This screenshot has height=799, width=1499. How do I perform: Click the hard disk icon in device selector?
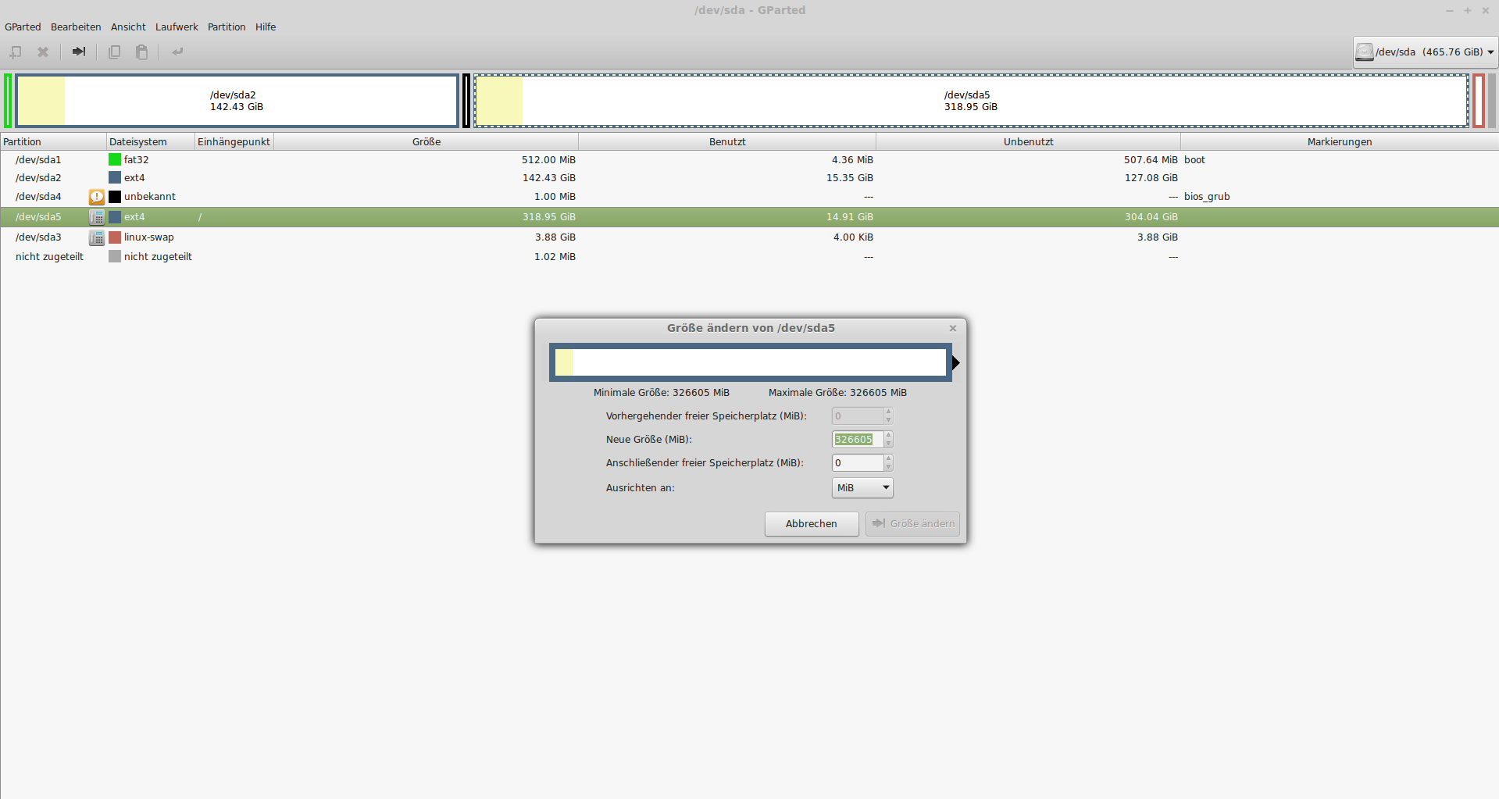(1365, 52)
